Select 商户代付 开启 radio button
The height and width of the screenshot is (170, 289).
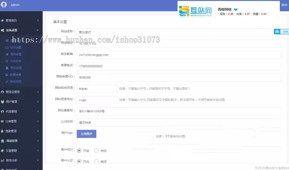(x=79, y=150)
